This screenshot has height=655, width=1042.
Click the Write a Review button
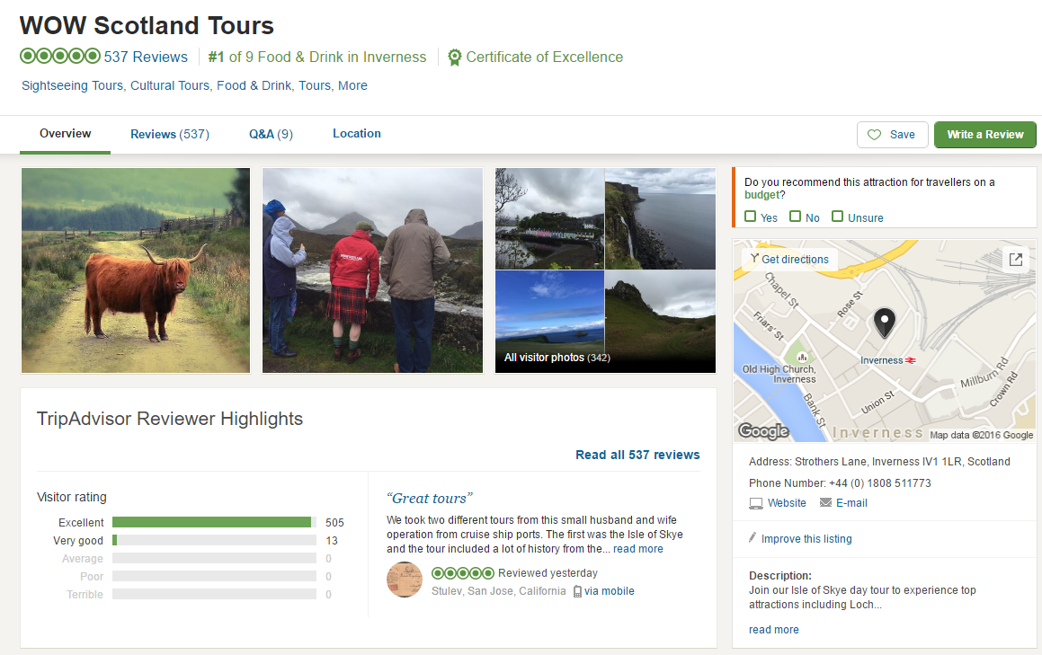[x=984, y=135]
